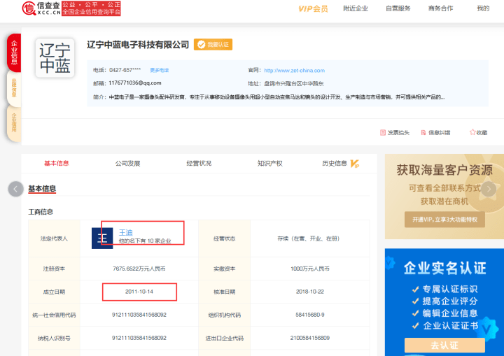Click the 辽宁中蓝 company logo thumbnail
This screenshot has width=504, height=356.
pyautogui.click(x=55, y=58)
